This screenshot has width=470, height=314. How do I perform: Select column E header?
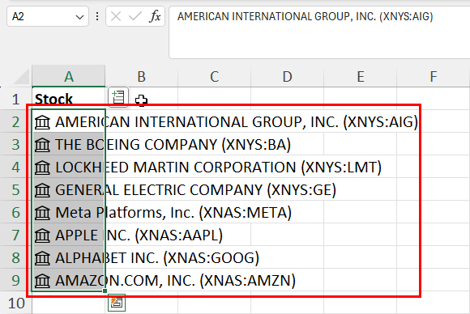(361, 77)
